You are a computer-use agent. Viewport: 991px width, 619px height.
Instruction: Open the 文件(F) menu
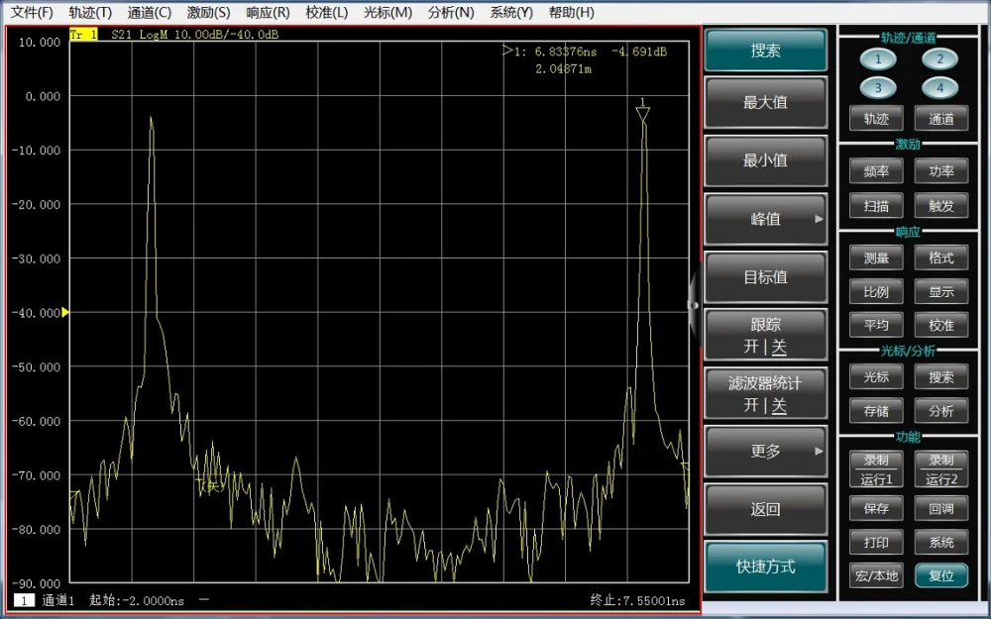[32, 13]
